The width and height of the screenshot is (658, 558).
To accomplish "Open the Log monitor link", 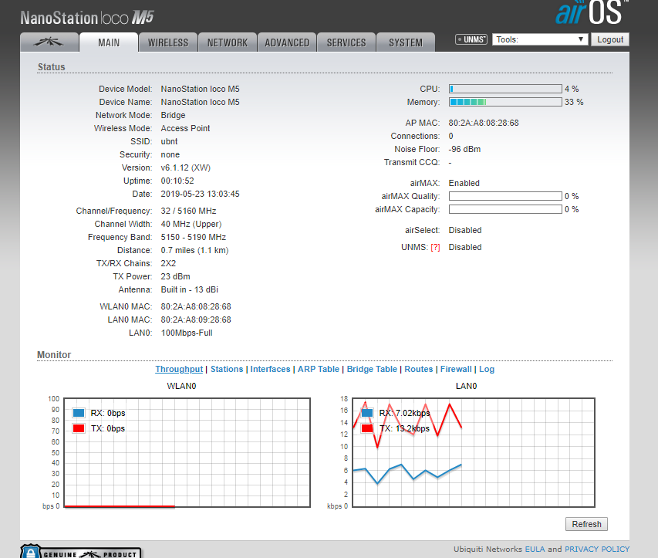I will click(x=487, y=369).
